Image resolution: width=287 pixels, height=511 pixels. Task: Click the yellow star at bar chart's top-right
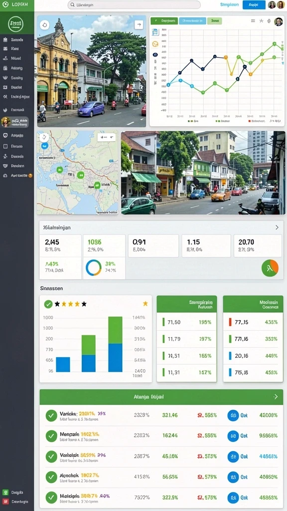pos(145,304)
